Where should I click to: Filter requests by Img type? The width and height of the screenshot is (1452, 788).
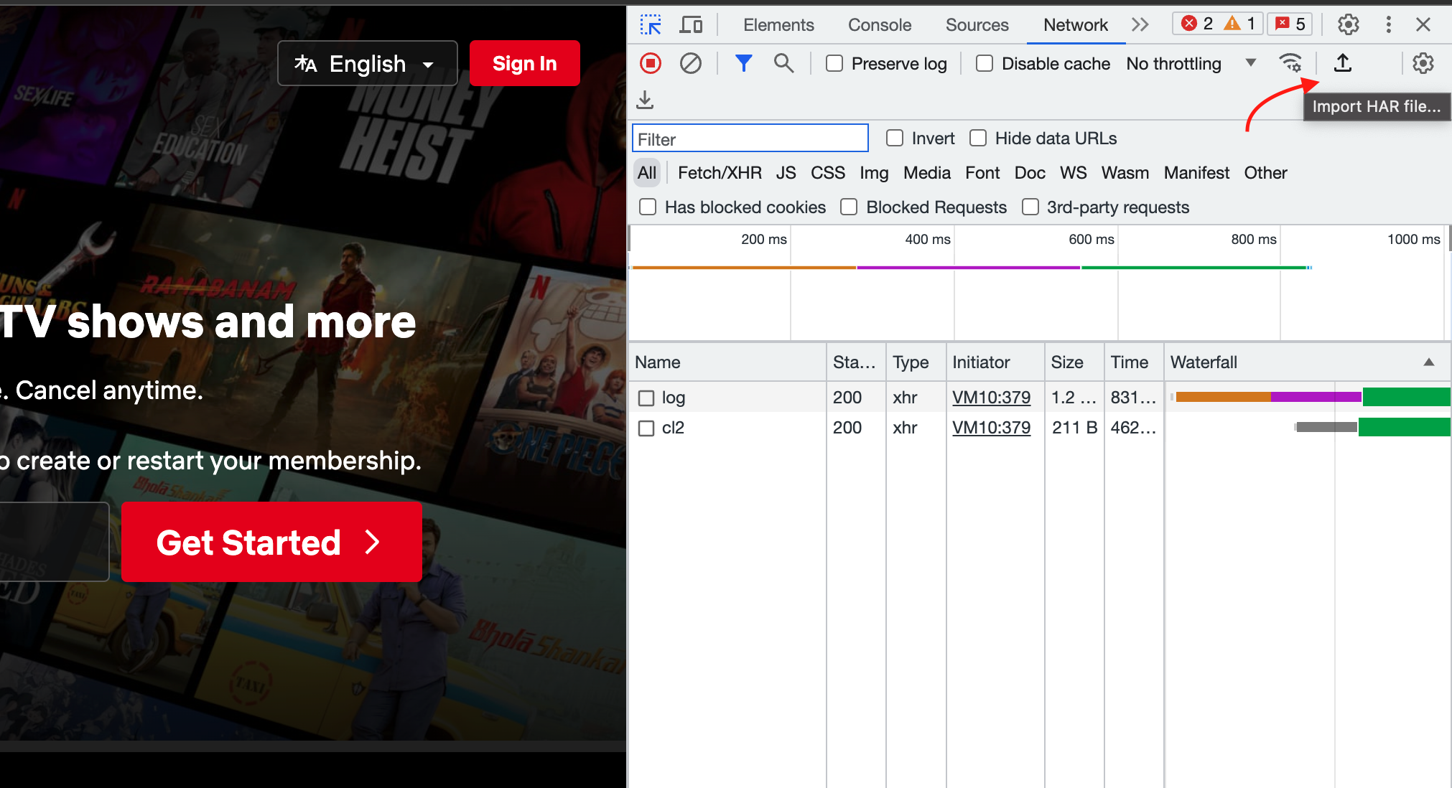874,173
